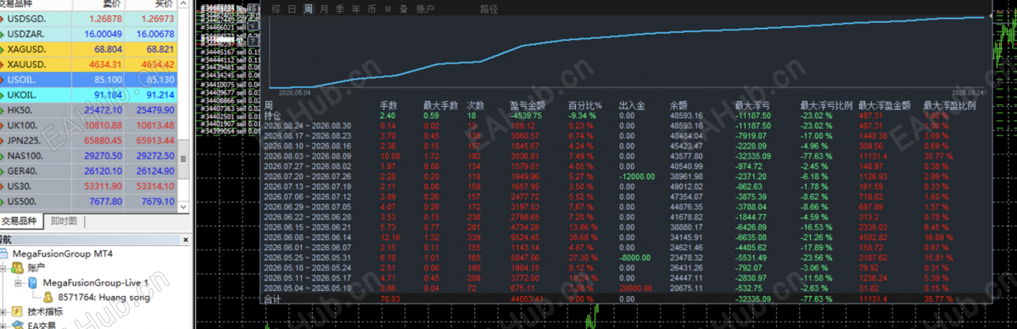The image size is (1017, 329).
Task: Select the USOIL. symbol row
Action: coord(89,79)
